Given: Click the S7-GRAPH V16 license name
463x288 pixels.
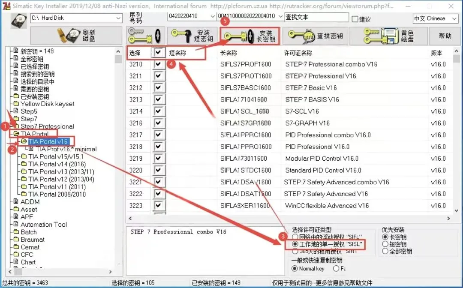Looking at the screenshot, I should click(x=307, y=123).
